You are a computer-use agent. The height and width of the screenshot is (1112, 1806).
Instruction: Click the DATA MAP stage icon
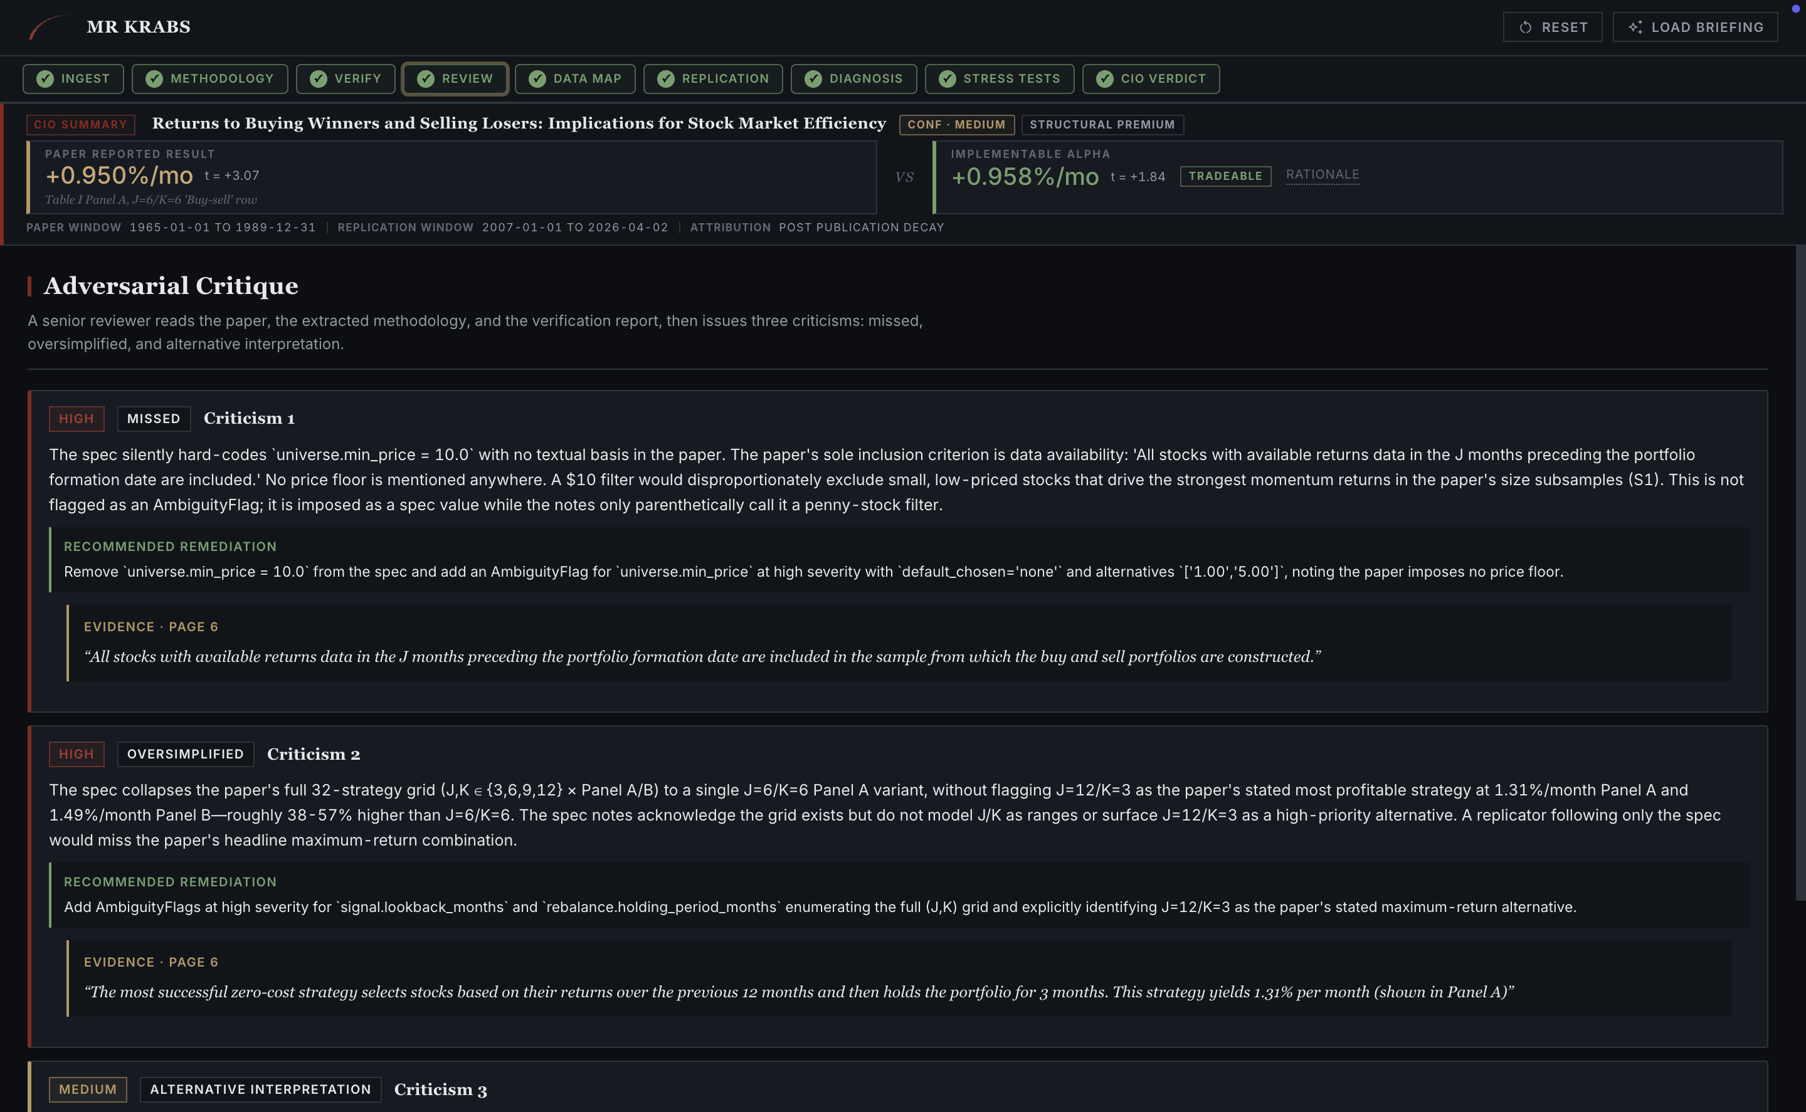click(538, 79)
